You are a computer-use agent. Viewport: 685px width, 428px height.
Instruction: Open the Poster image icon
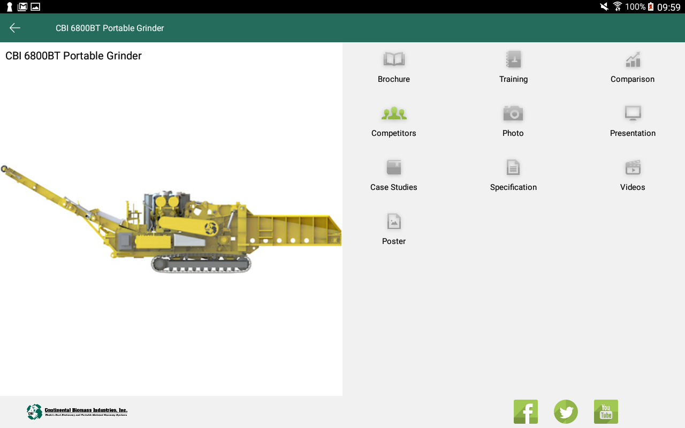pos(394,221)
